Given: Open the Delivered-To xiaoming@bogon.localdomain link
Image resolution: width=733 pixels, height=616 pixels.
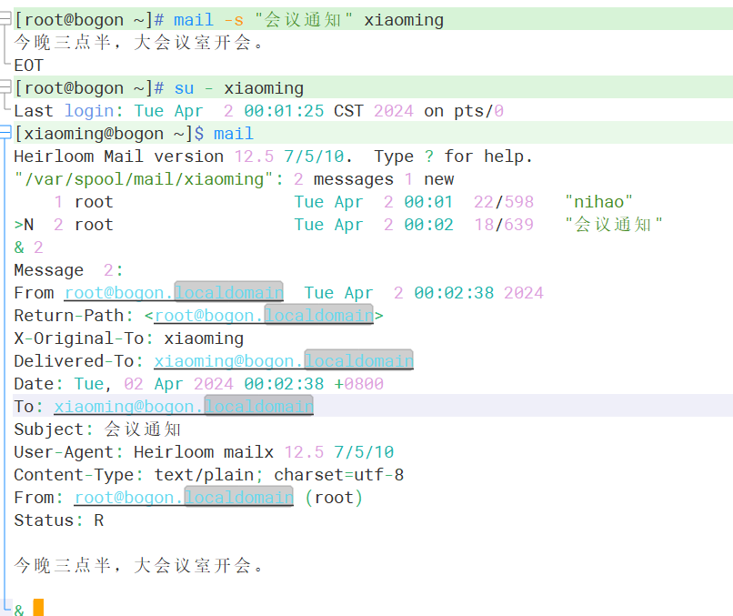Looking at the screenshot, I should coord(284,361).
